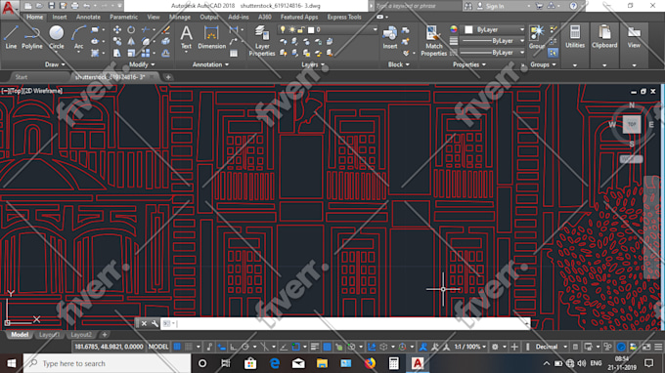Insert a Table from Annotation panel
Screen dimensions: 665x373
coord(234,54)
